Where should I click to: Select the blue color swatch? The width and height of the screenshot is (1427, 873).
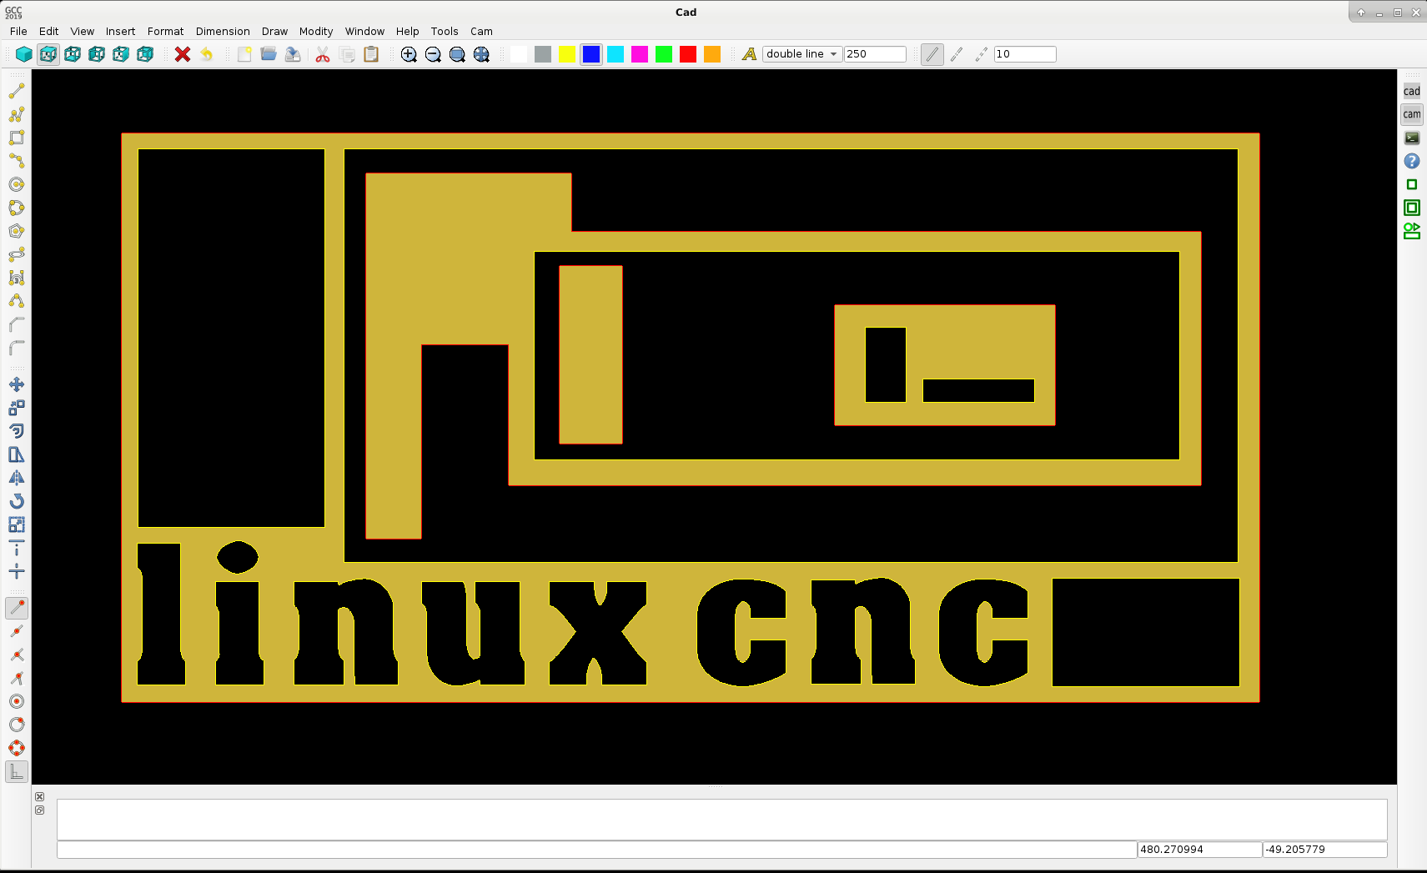tap(591, 54)
